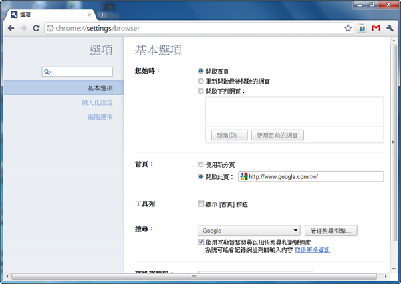
Task: Select the 選項 browser tab
Action: pos(51,15)
